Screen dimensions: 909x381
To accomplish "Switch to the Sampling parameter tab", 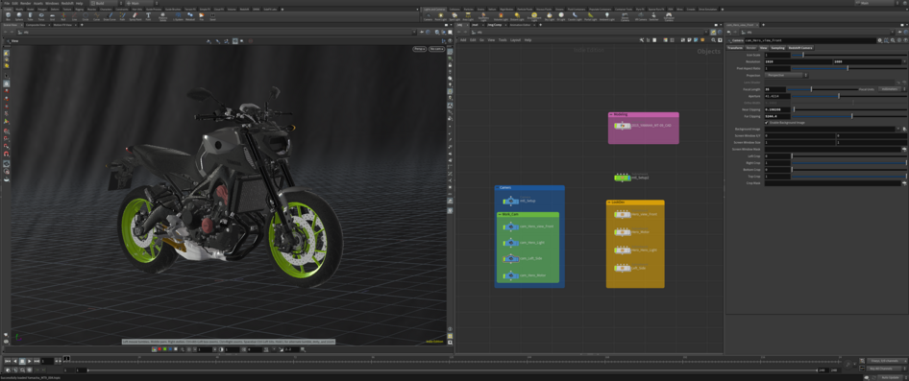I will tap(777, 47).
